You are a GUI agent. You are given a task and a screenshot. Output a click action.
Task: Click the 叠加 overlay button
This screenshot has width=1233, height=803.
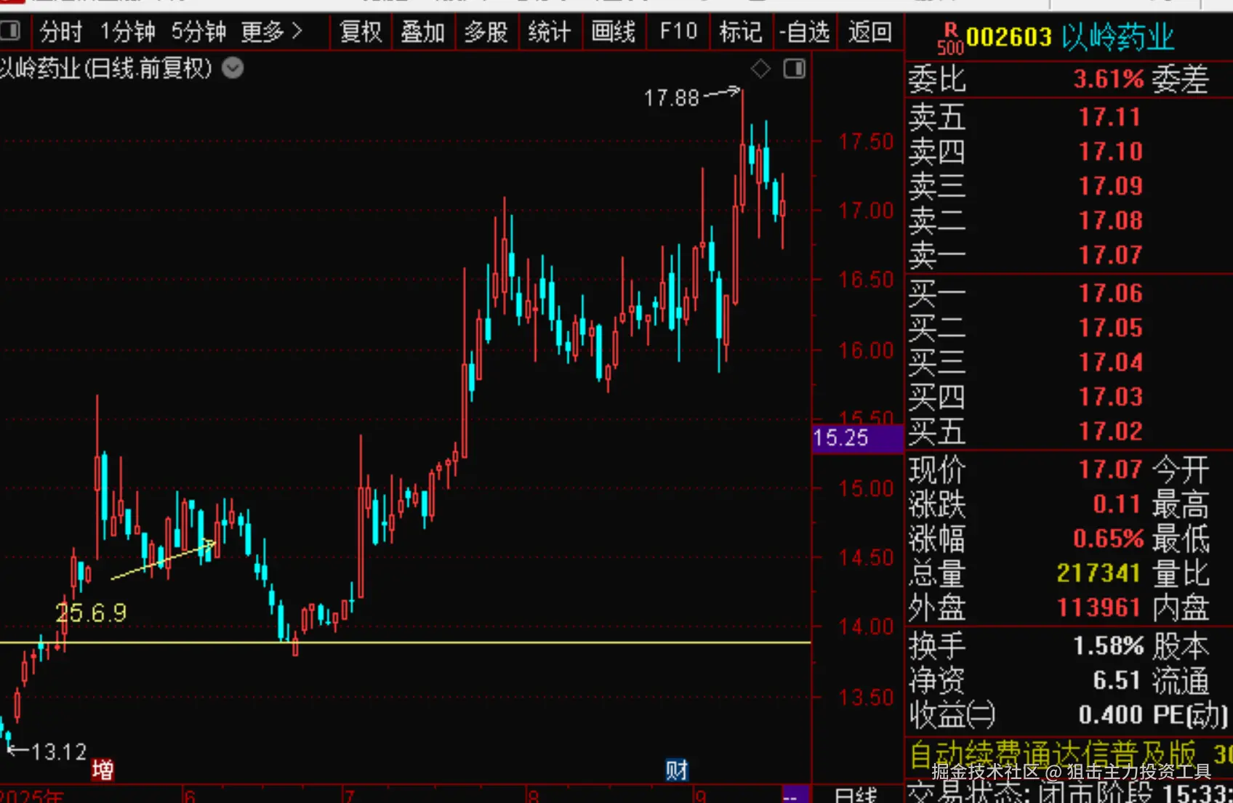click(422, 32)
